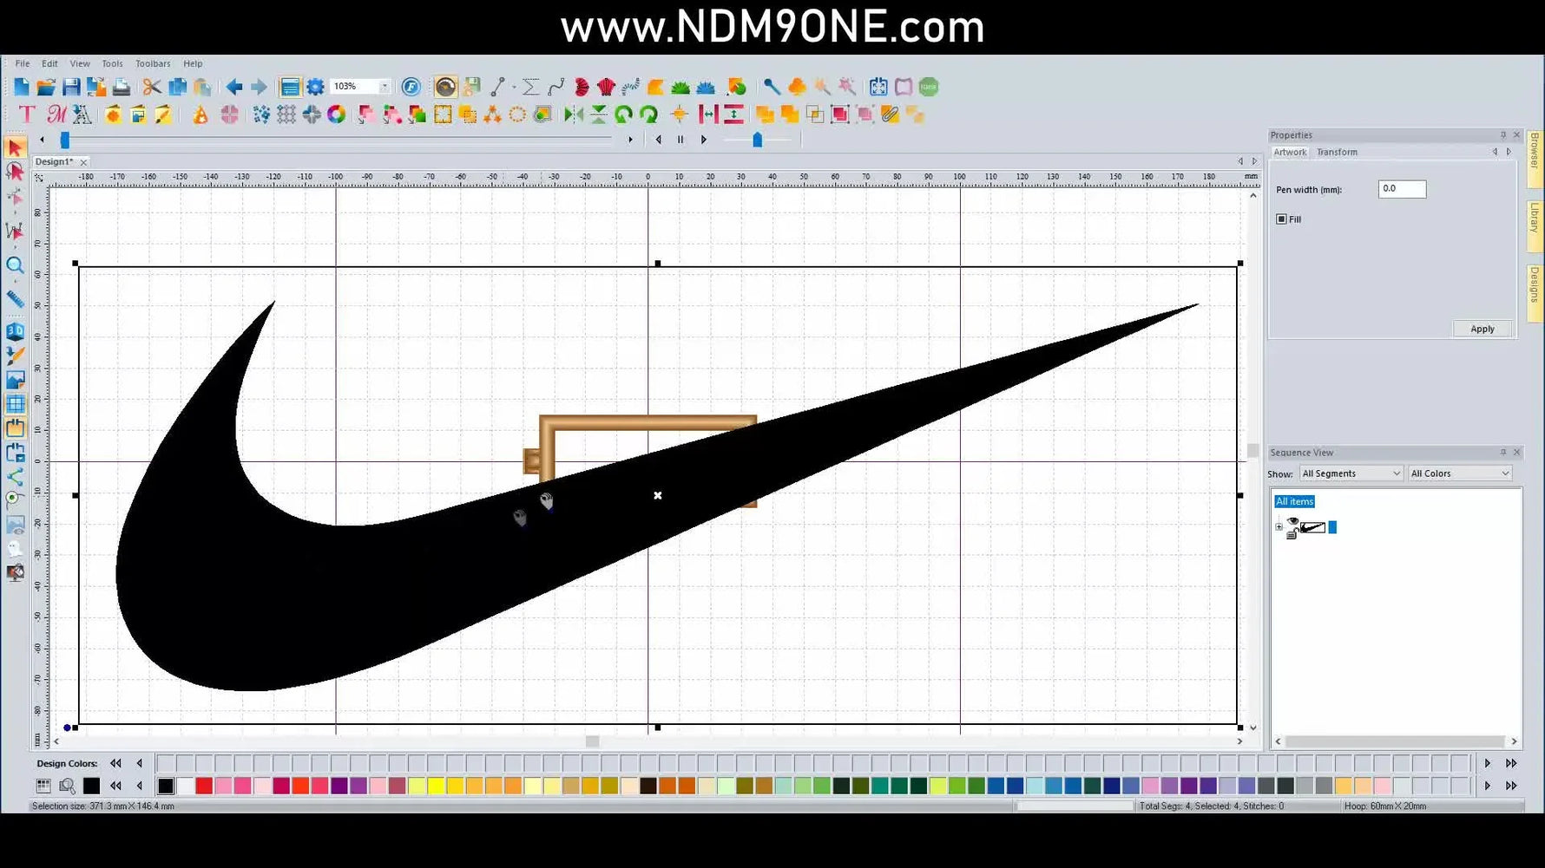Screen dimensions: 1545x868
Task: Toggle the Fill checkbox
Action: [x=1281, y=219]
